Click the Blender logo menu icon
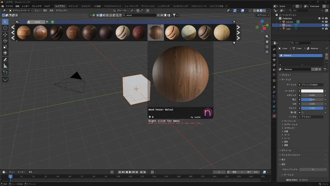The height and width of the screenshot is (186, 330). 2,6
